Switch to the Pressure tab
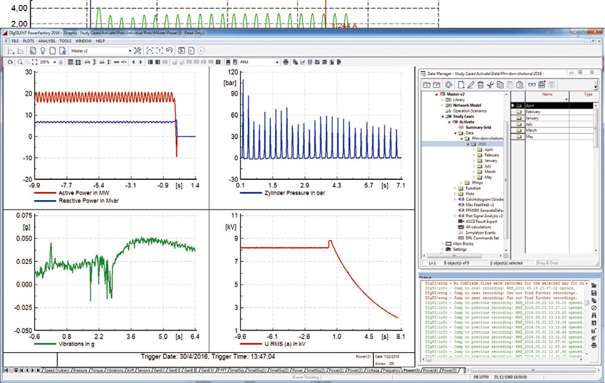Screen dimensions: 605x383 (x=80, y=370)
